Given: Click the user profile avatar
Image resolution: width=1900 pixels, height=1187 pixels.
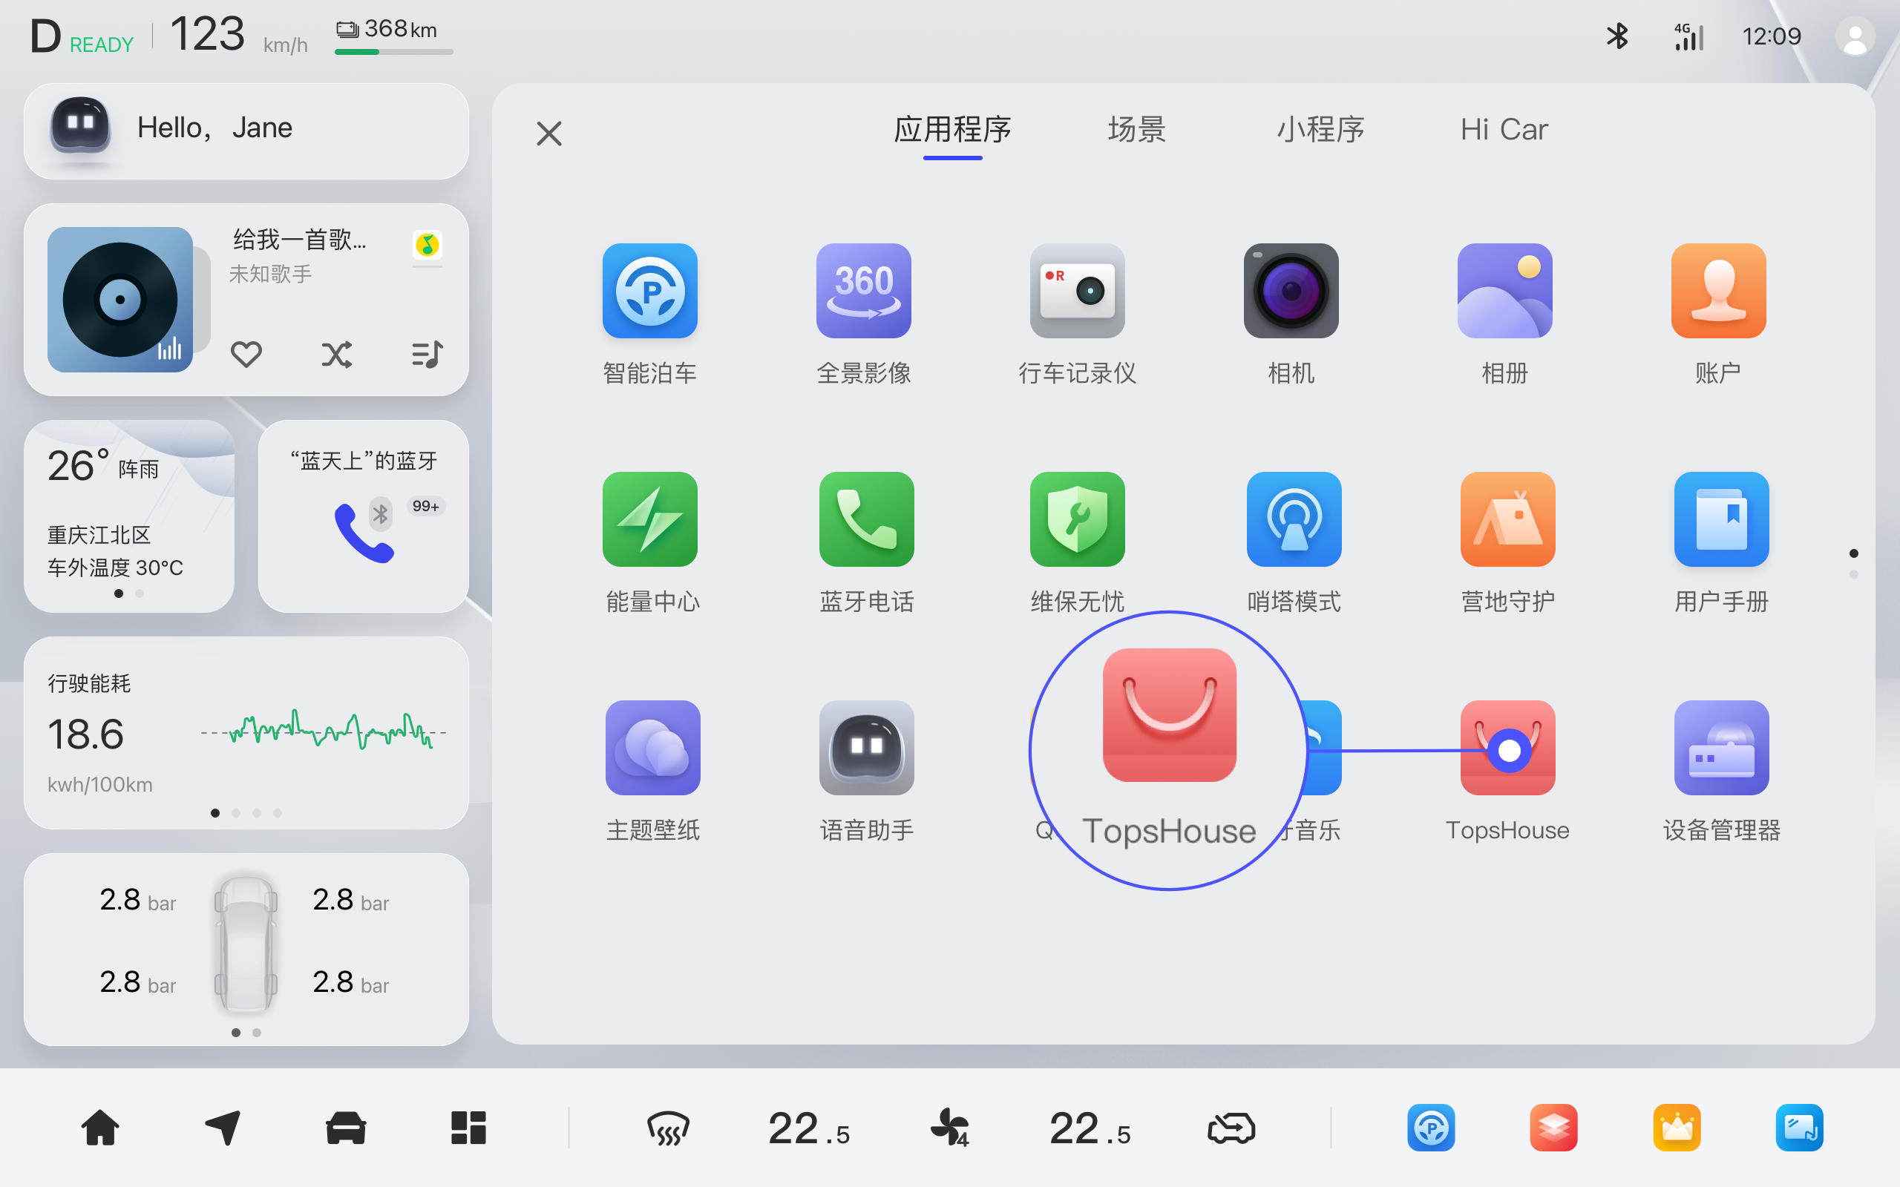Looking at the screenshot, I should (1855, 36).
